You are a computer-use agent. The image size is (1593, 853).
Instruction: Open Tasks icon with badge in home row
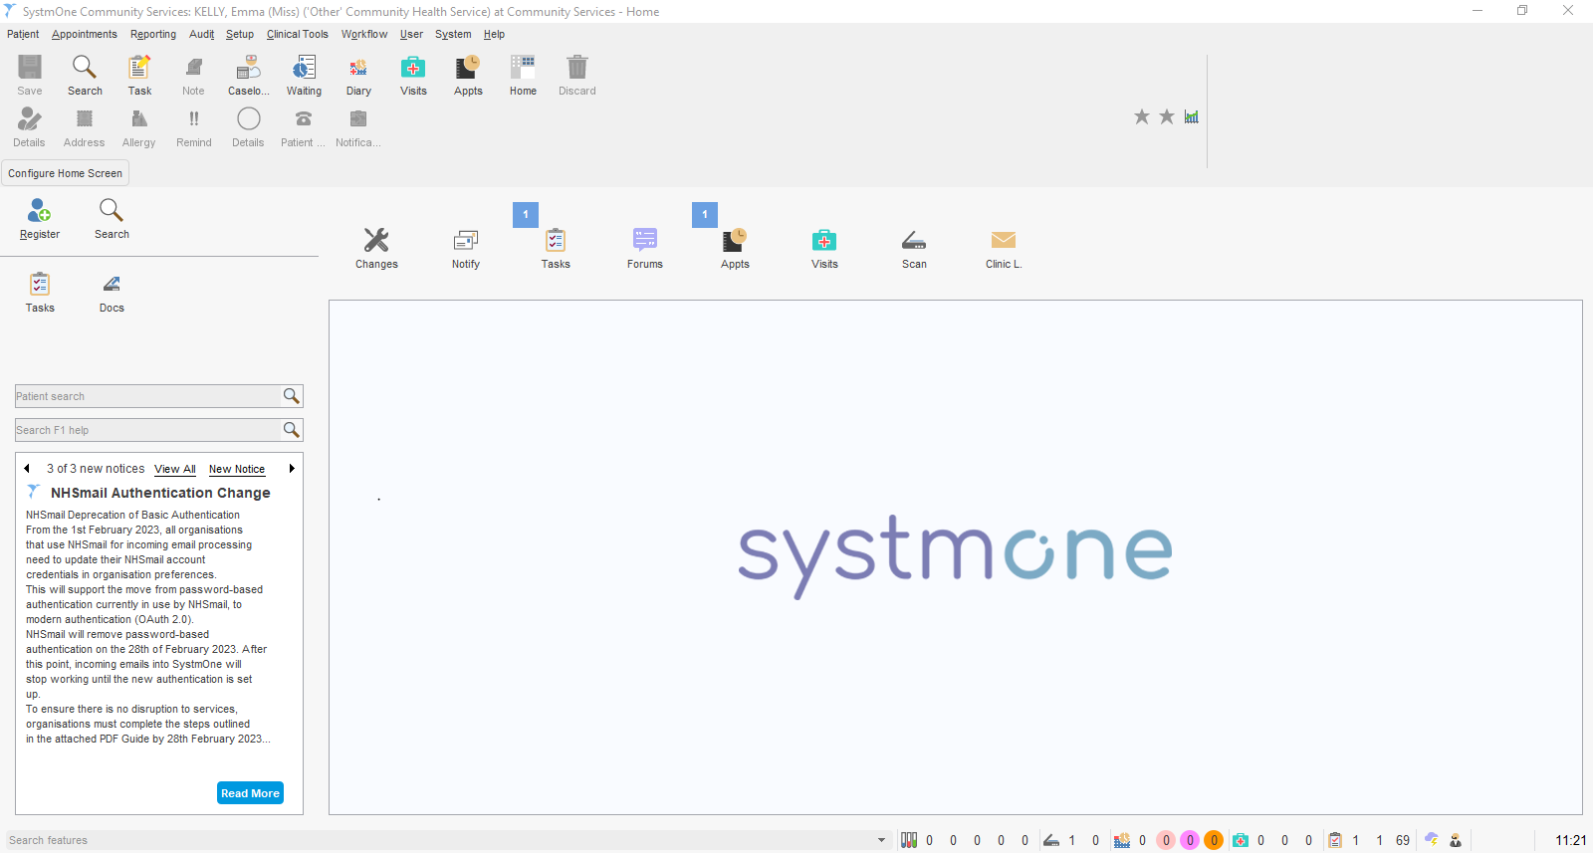(x=556, y=240)
